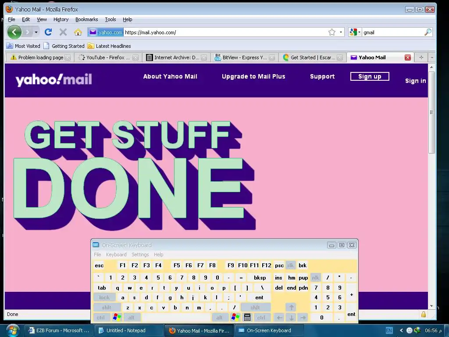The height and width of the screenshot is (337, 449).
Task: Open the Firefox home page icon
Action: [x=78, y=32]
